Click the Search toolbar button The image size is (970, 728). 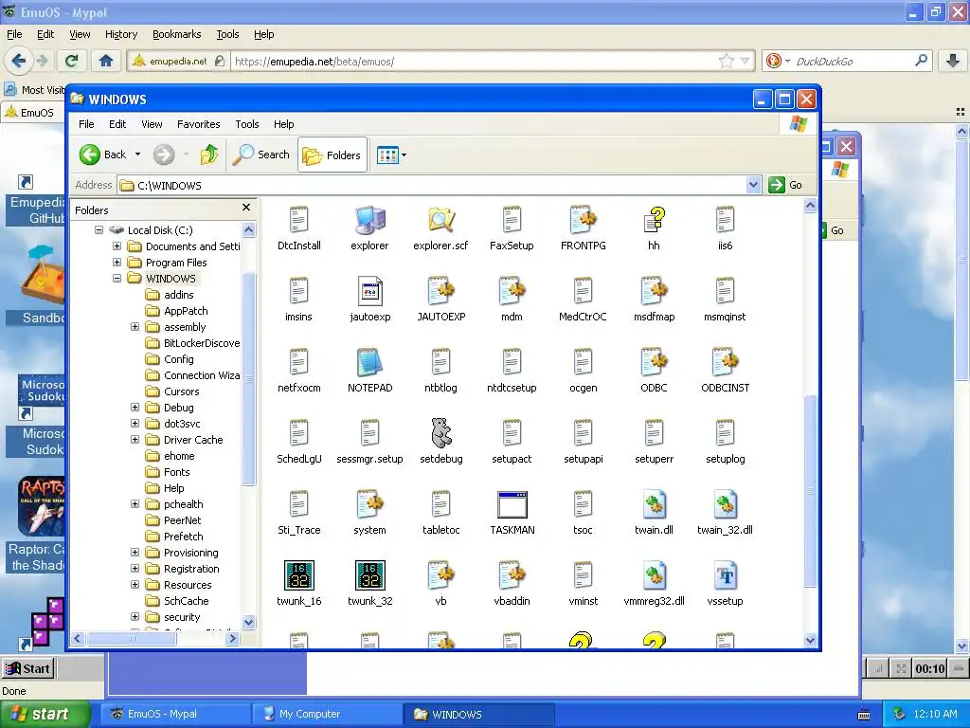tap(261, 155)
